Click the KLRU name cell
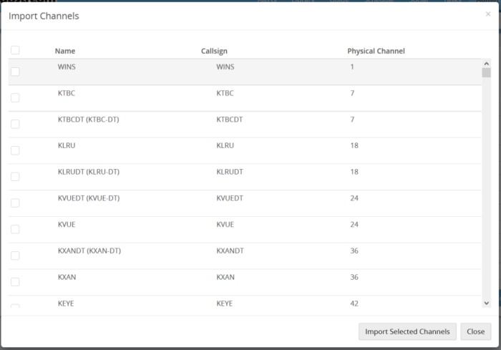Screen dimensions: 501x350 67,145
